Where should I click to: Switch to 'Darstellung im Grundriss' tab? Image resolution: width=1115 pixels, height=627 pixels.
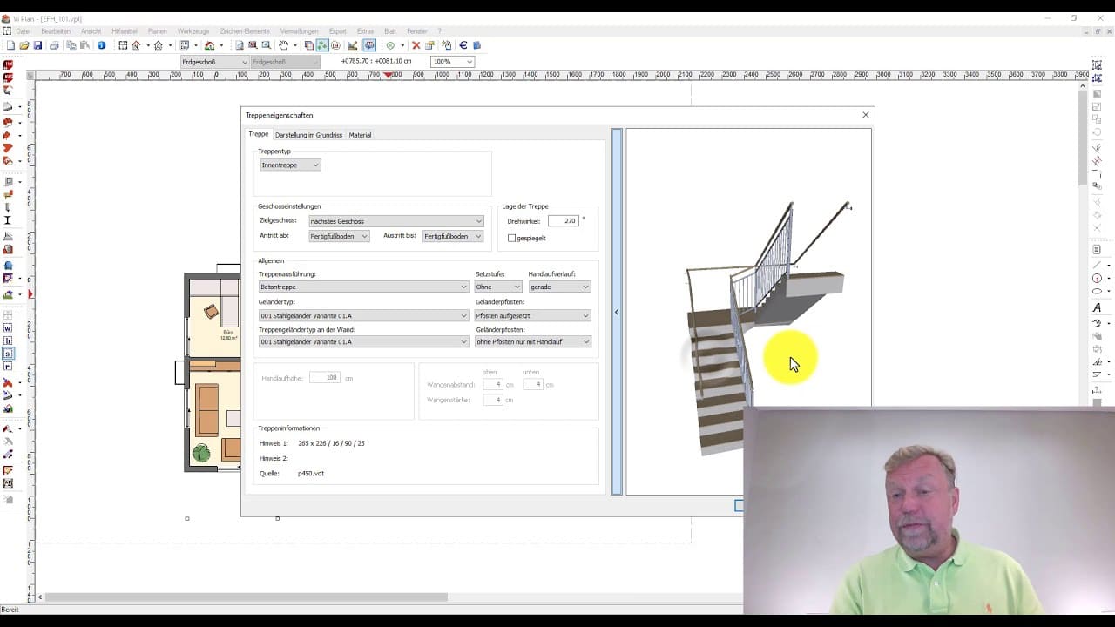click(308, 135)
